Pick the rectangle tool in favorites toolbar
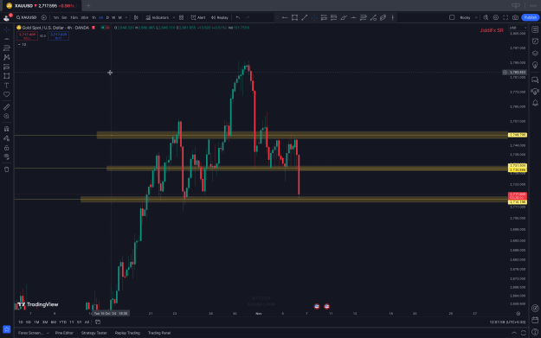 294,17
